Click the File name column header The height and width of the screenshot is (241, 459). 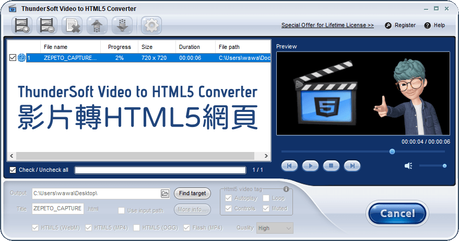pyautogui.click(x=70, y=47)
